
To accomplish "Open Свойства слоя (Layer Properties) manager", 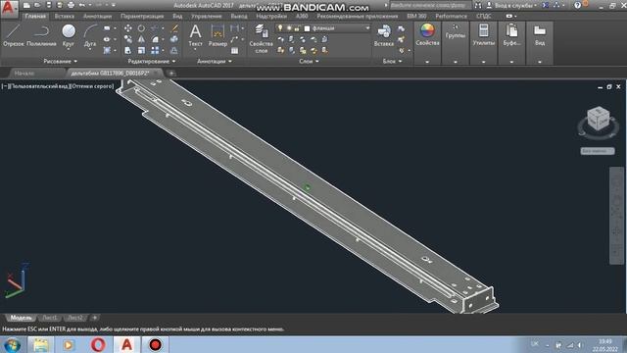I will (x=262, y=39).
